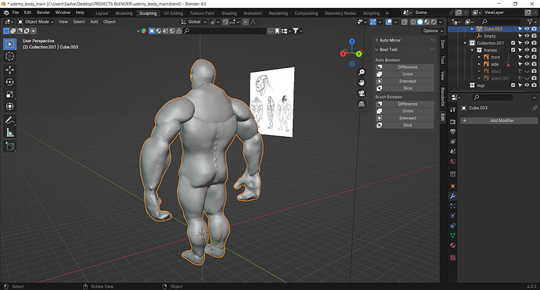Open the Texture properties checker tab

453,258
